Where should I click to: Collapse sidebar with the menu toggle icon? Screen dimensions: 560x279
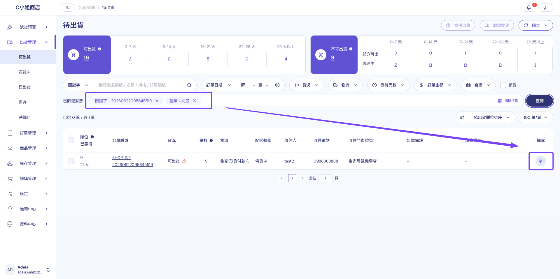tap(68, 8)
